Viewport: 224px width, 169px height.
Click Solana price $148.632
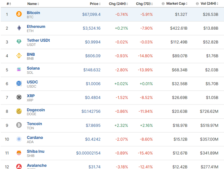[92, 70]
